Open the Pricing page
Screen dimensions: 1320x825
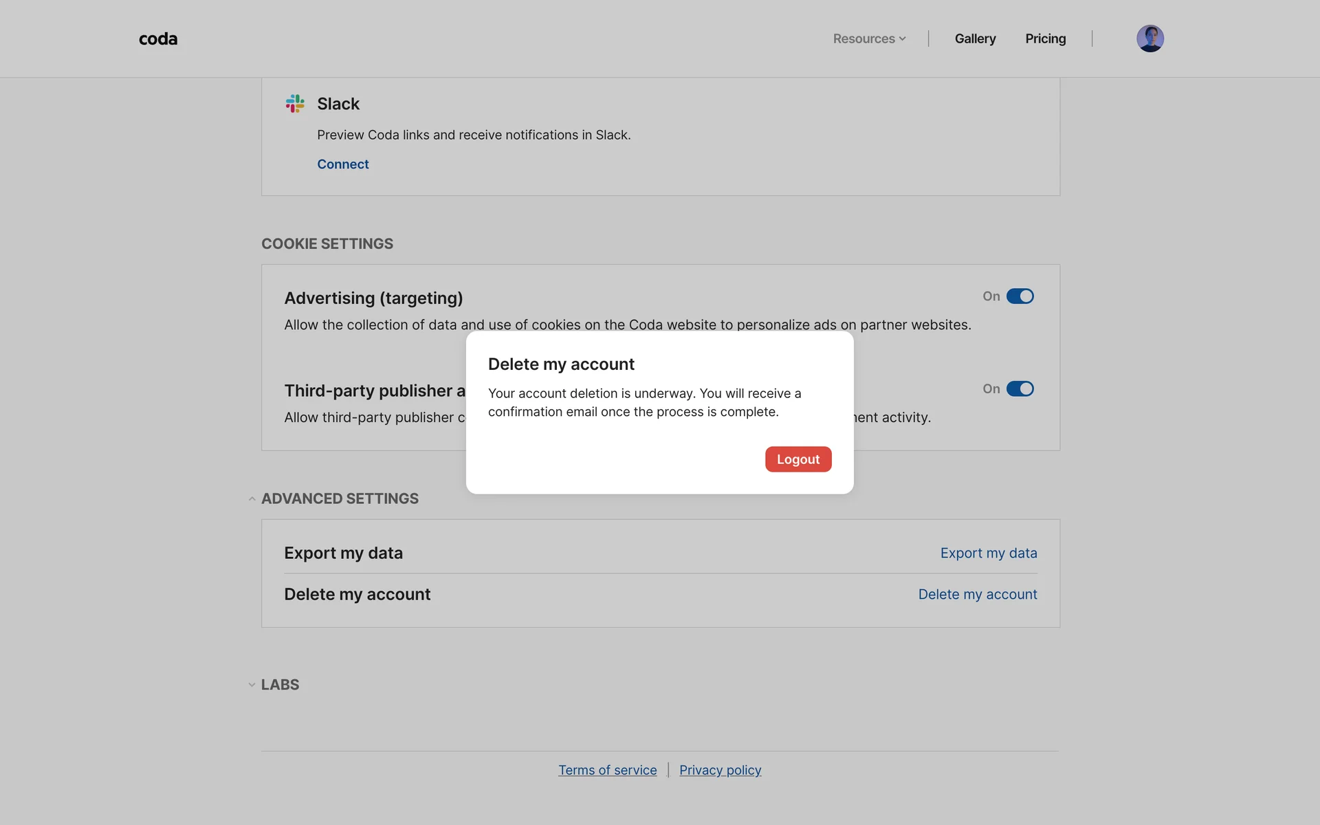click(x=1045, y=39)
